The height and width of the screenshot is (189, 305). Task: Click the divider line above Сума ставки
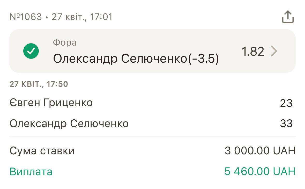[x=152, y=137]
